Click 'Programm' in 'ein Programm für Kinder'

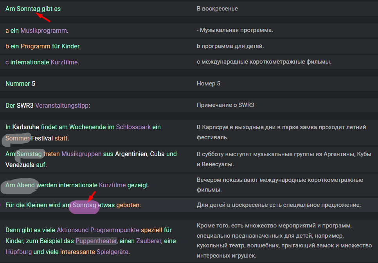(x=36, y=46)
